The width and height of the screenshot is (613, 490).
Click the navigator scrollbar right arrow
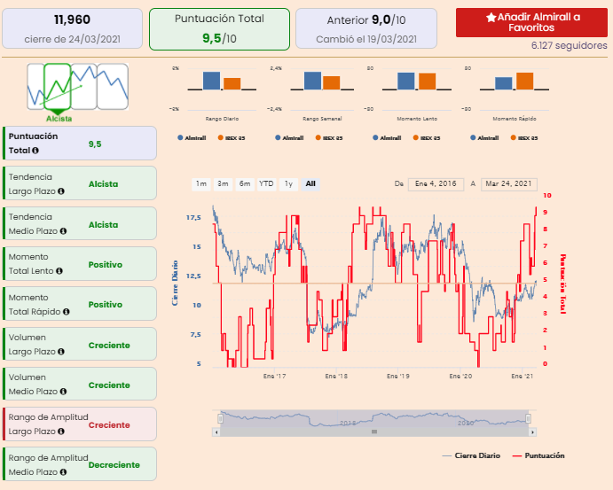tap(532, 432)
